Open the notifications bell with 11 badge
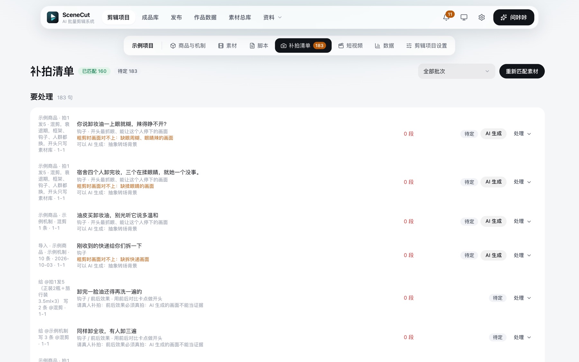Screen dimensions: 579x362 tap(446, 17)
